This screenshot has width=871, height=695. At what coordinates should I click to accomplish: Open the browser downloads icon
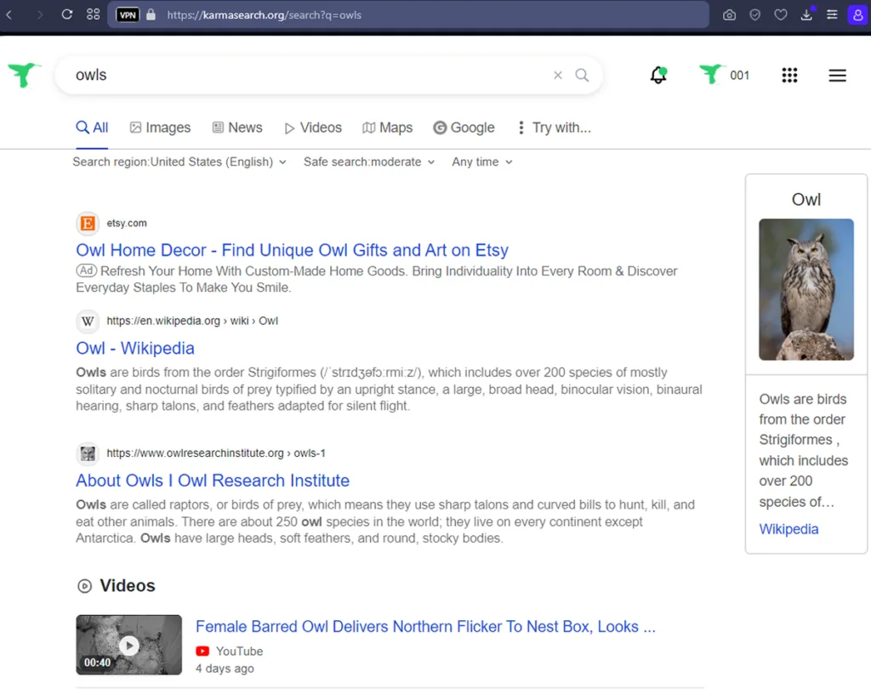pos(806,15)
